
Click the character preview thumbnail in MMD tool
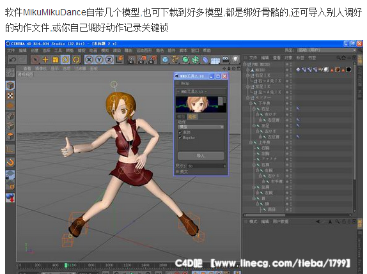click(x=201, y=105)
